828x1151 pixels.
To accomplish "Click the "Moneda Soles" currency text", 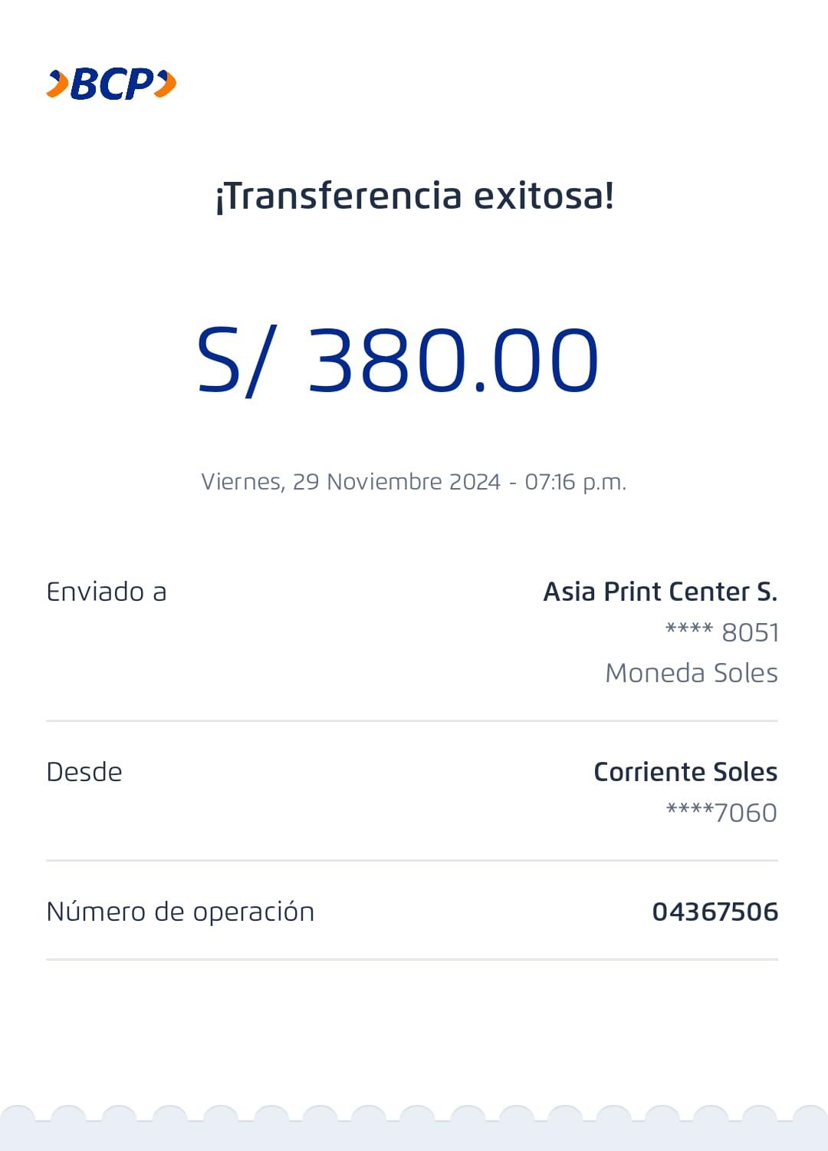I will (691, 673).
